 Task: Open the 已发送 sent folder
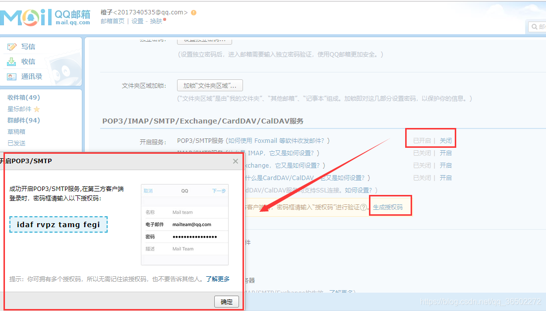pyautogui.click(x=16, y=143)
